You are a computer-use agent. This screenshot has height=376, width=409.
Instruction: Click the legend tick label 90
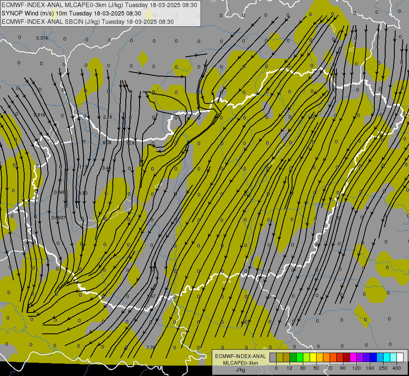(343, 368)
